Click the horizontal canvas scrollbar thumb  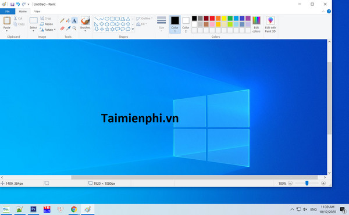(x=194, y=177)
